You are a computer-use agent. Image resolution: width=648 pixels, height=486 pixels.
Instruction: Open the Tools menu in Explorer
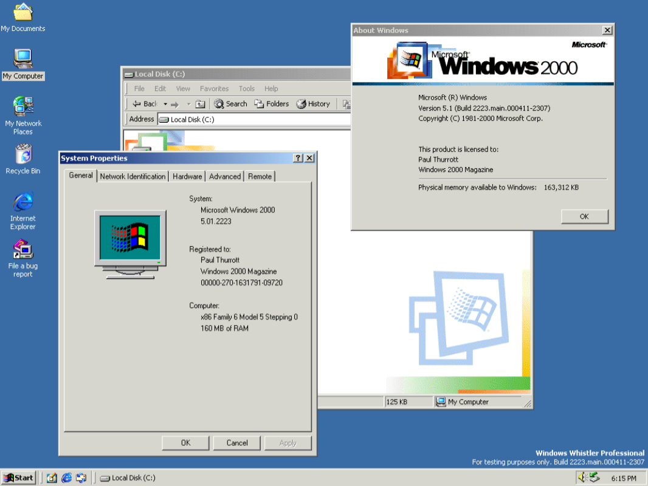click(x=246, y=89)
